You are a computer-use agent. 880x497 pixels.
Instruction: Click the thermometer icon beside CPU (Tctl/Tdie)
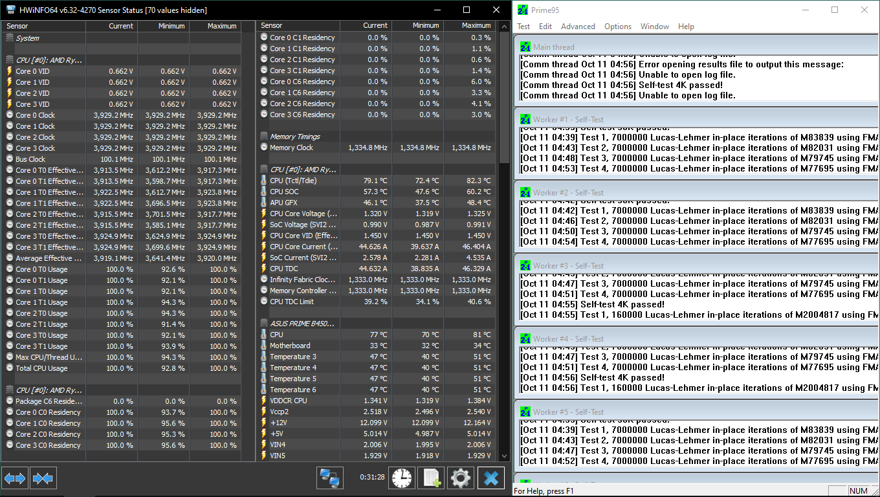tap(263, 181)
